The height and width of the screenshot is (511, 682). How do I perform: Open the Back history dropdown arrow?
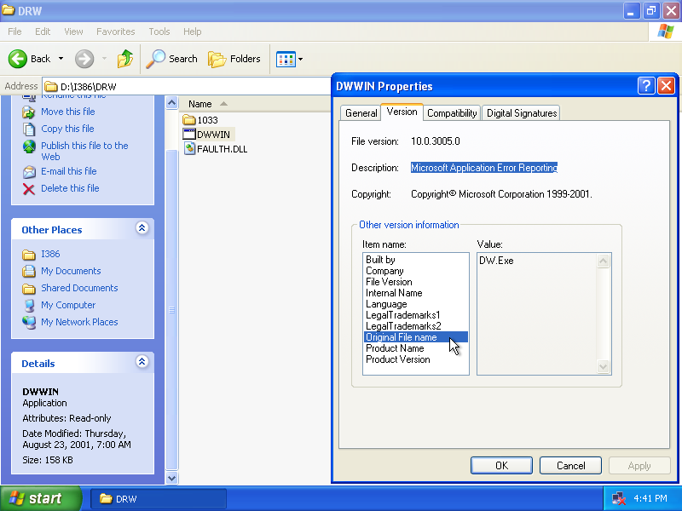tap(61, 59)
